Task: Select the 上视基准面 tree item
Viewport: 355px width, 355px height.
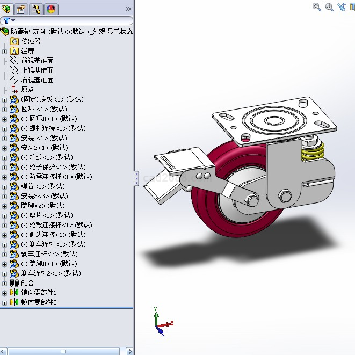Action: coord(37,70)
